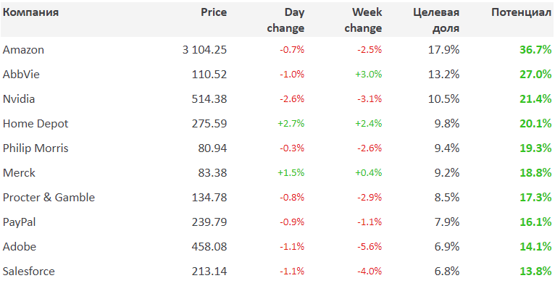The height and width of the screenshot is (286, 555).
Task: Sort by the Price column header
Action: click(x=214, y=12)
